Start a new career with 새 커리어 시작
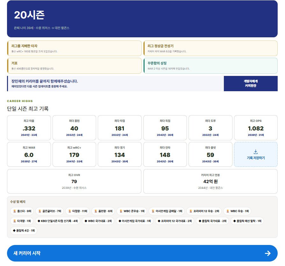 tap(142, 253)
